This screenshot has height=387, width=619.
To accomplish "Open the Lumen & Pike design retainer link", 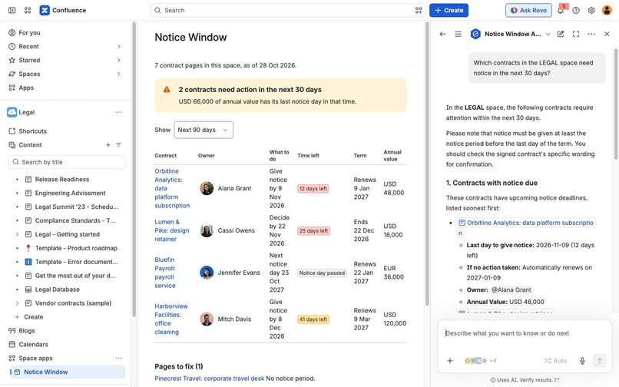I will [x=172, y=230].
